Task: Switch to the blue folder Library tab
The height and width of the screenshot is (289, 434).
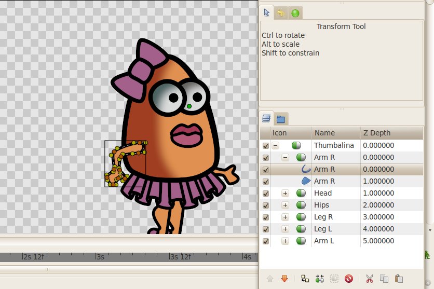Action: pos(281,119)
